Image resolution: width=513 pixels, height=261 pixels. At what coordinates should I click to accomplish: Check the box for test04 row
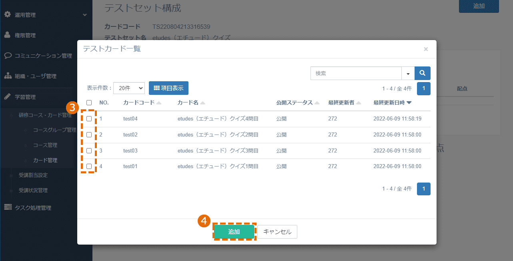[x=89, y=118]
